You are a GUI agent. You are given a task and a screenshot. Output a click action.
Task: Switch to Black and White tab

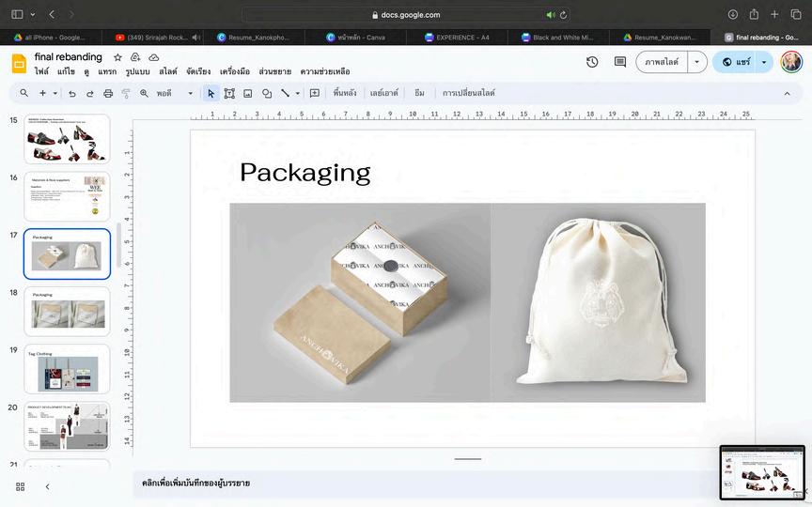(558, 38)
